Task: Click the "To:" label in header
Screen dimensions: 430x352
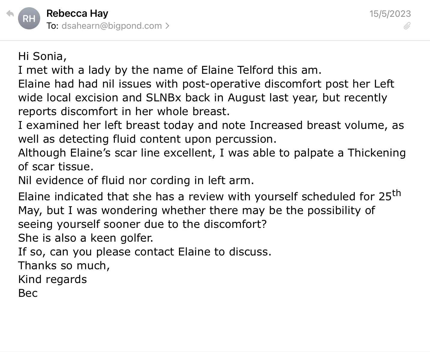Action: pyautogui.click(x=53, y=26)
